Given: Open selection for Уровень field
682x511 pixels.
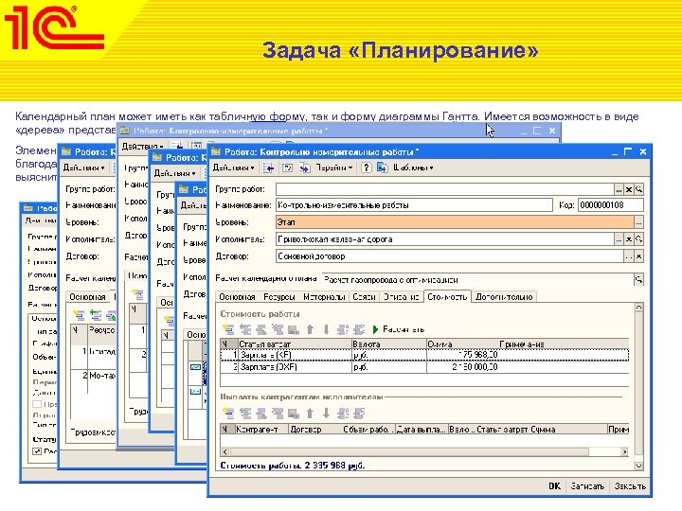Looking at the screenshot, I should point(638,222).
